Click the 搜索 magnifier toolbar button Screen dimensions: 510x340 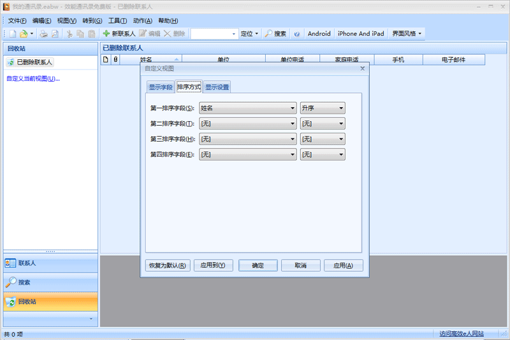pyautogui.click(x=275, y=34)
